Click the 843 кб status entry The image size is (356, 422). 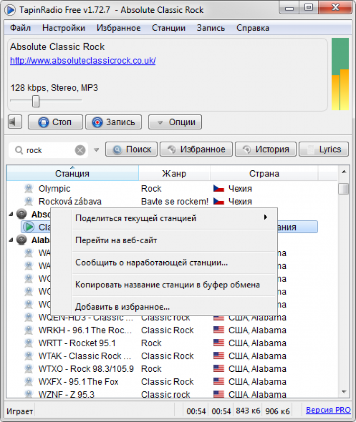tap(248, 411)
